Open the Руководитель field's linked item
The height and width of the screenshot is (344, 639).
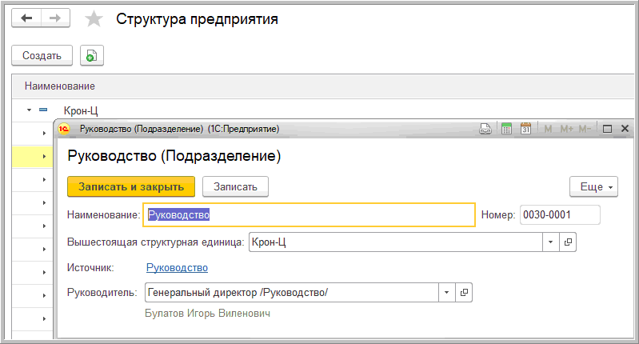tap(464, 293)
